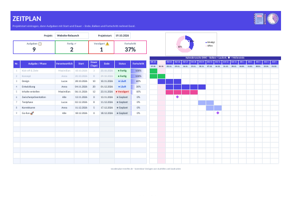Click the Fortschritt bar for Kick-off & Ziele
The image size is (292, 207).
(x=138, y=71)
